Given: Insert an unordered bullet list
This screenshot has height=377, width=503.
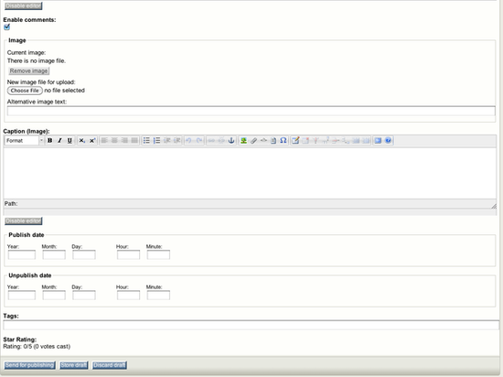Looking at the screenshot, I should click(x=146, y=141).
